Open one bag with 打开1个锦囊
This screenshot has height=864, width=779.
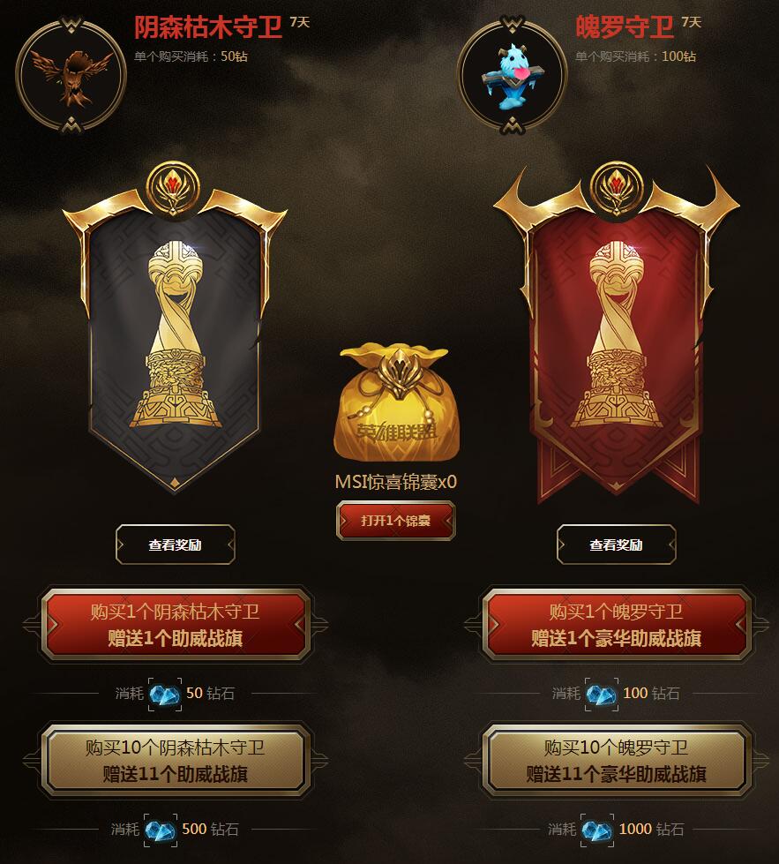[395, 520]
